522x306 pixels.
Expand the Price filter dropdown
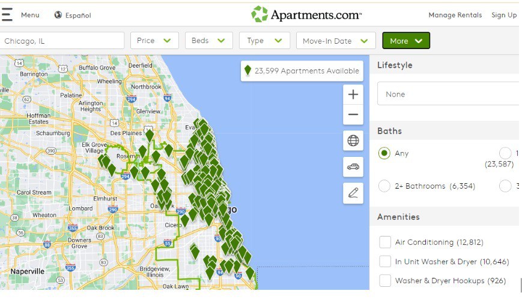pos(154,41)
